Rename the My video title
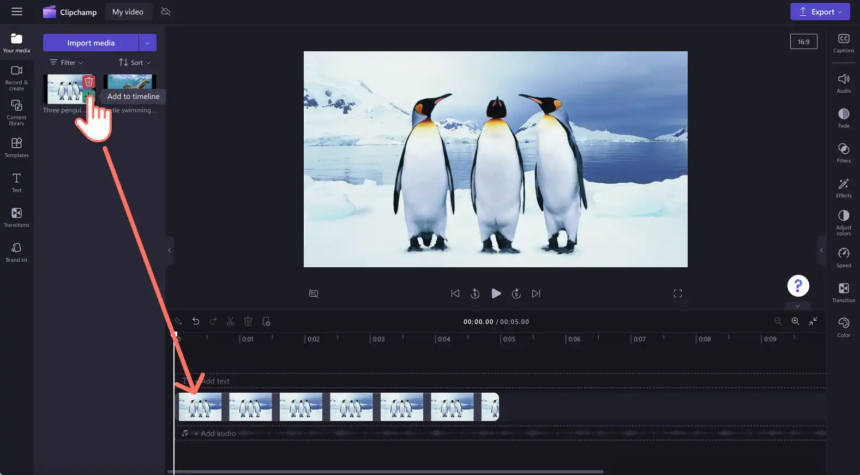Screen dimensions: 860x475 click(128, 12)
